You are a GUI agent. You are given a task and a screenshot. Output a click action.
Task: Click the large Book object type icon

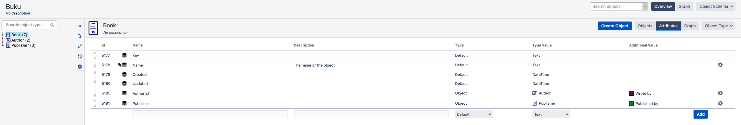[93, 28]
